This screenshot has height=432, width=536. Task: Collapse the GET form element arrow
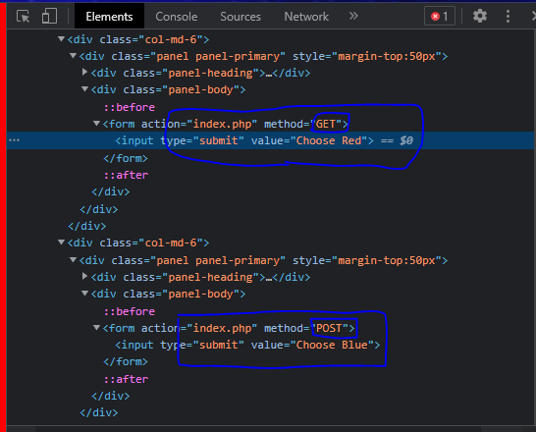tap(97, 123)
